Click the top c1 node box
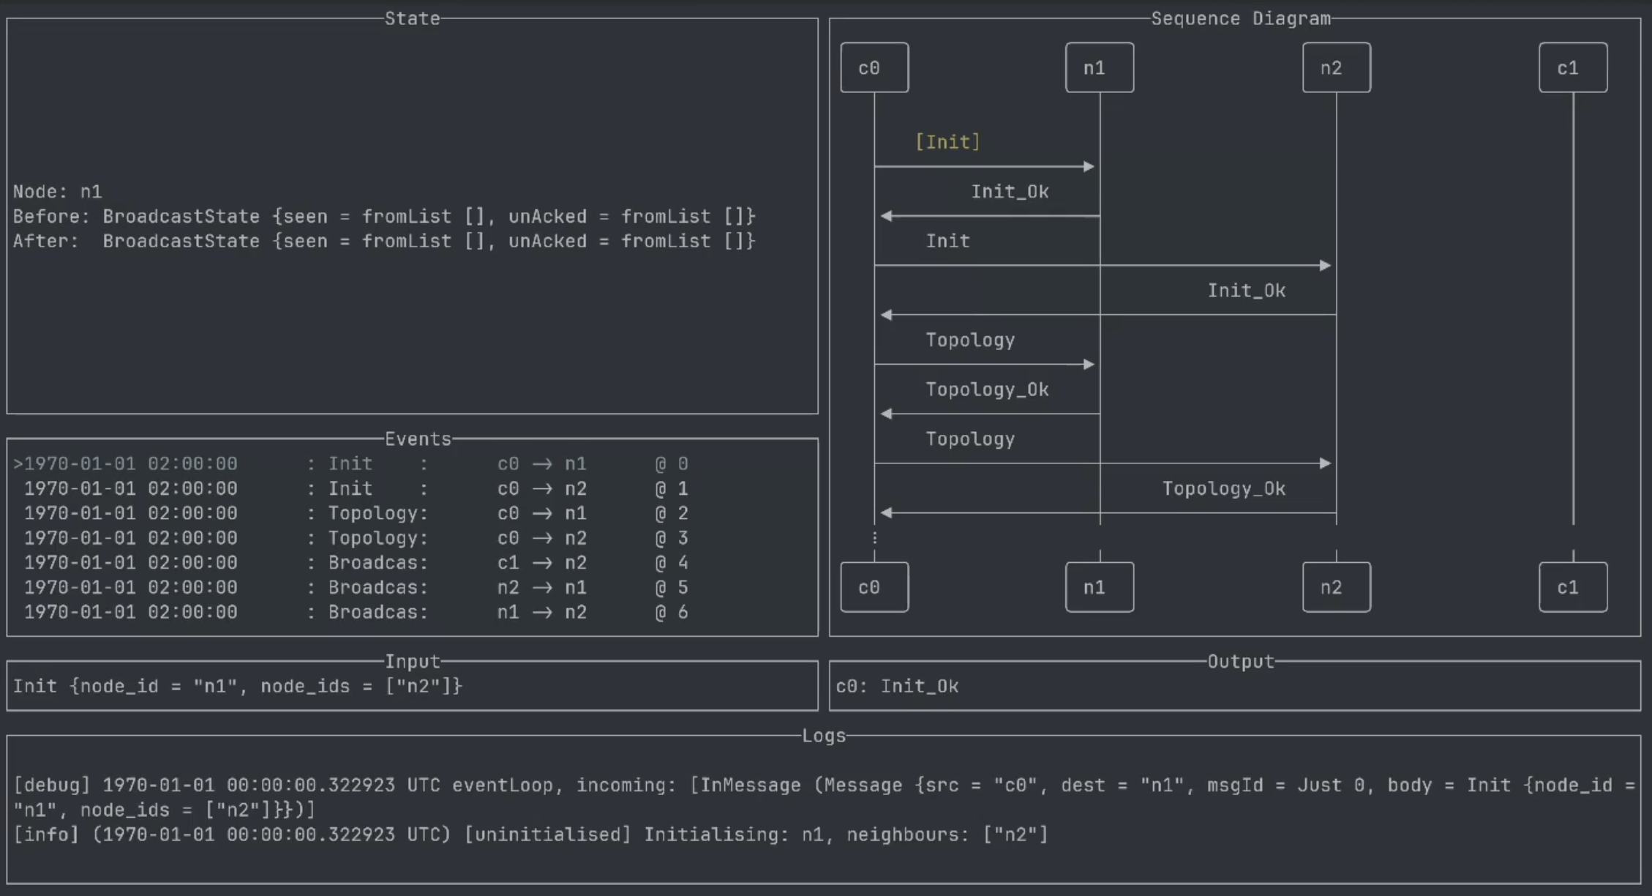Viewport: 1652px width, 896px height. pyautogui.click(x=1572, y=68)
